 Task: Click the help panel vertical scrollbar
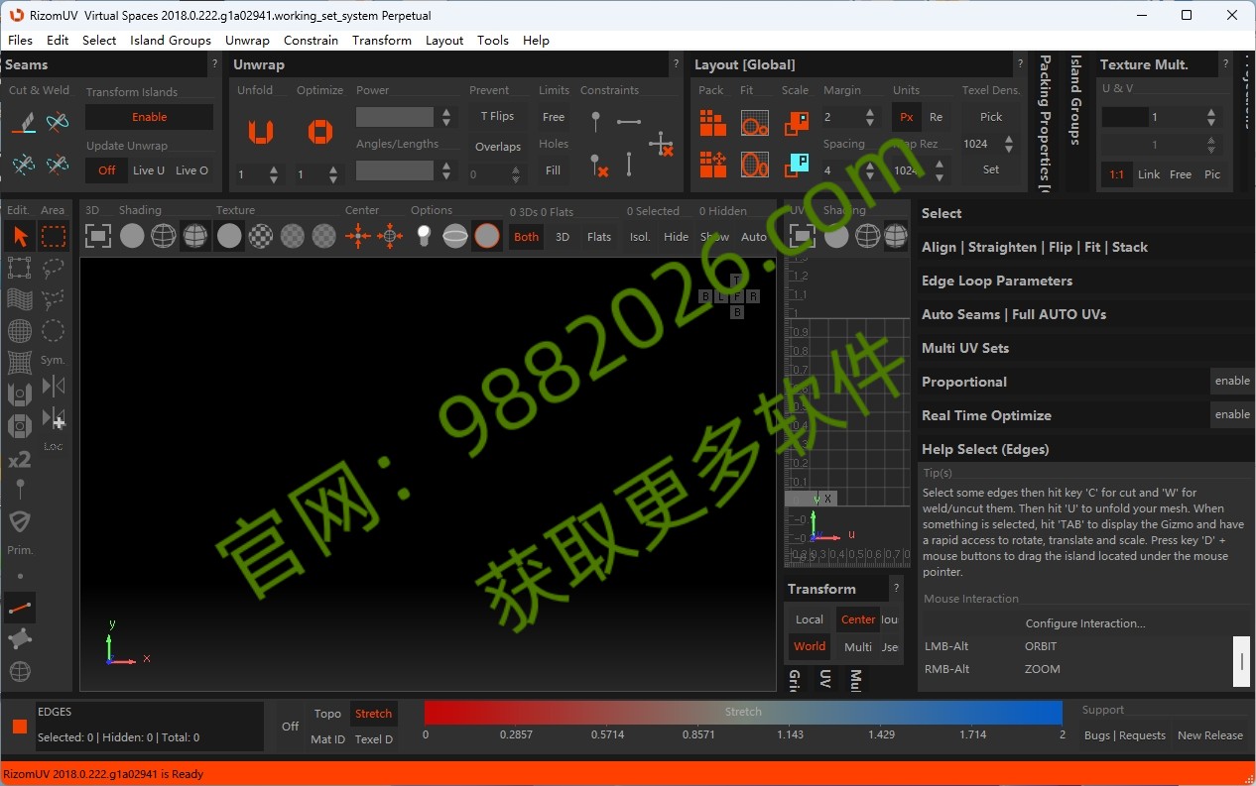click(x=1241, y=661)
